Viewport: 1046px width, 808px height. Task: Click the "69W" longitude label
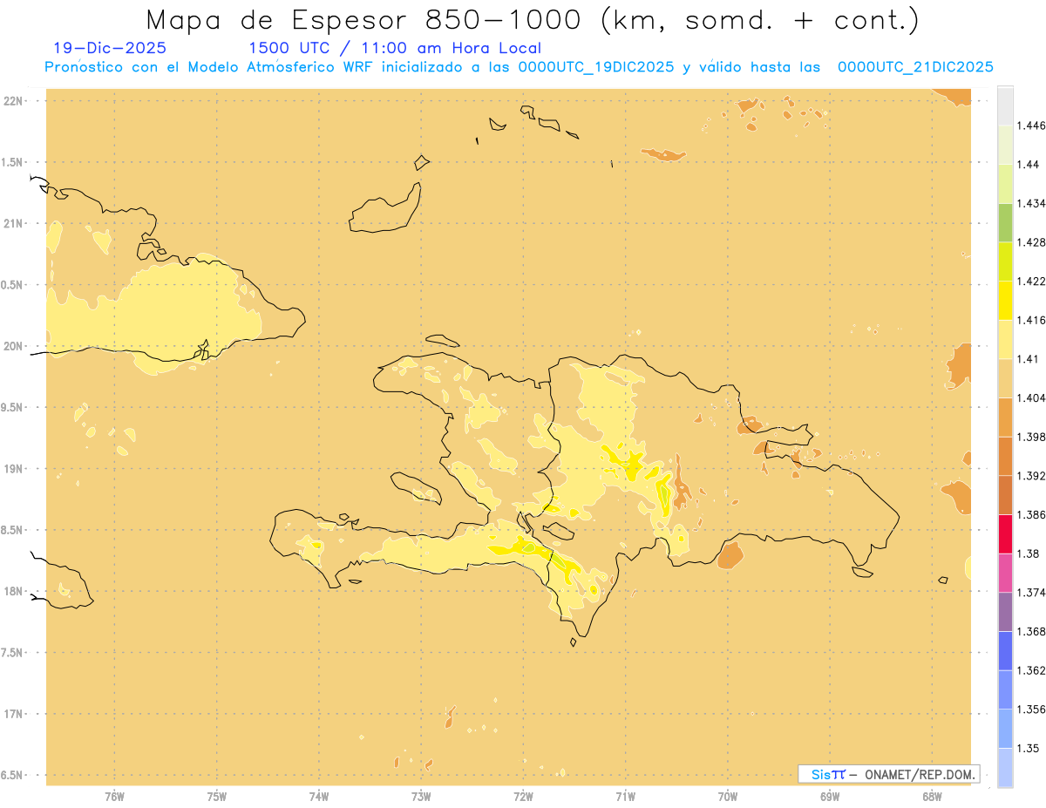(x=830, y=797)
